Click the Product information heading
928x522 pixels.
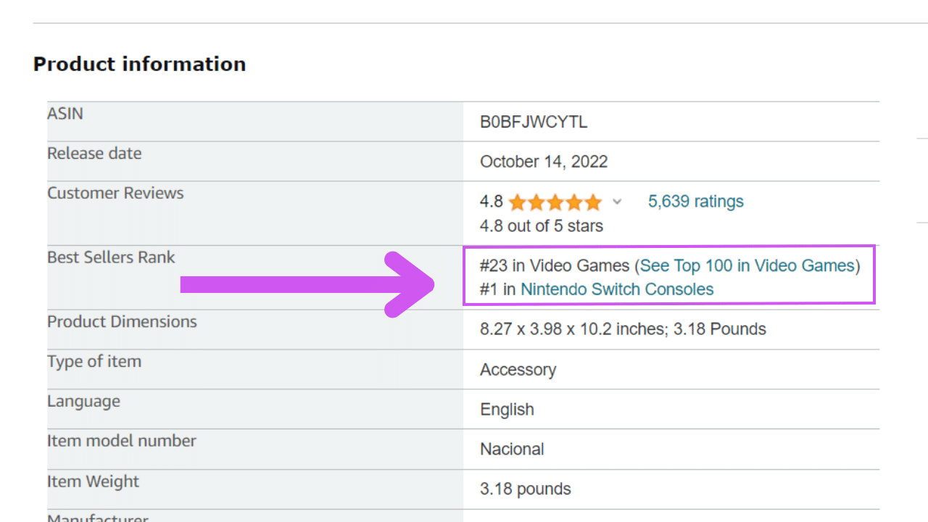tap(139, 64)
